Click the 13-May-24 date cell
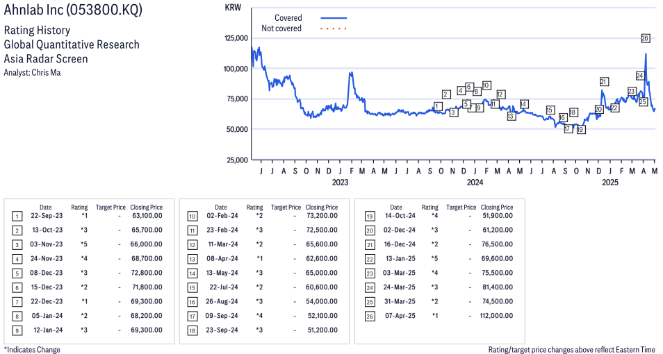 pos(222,273)
